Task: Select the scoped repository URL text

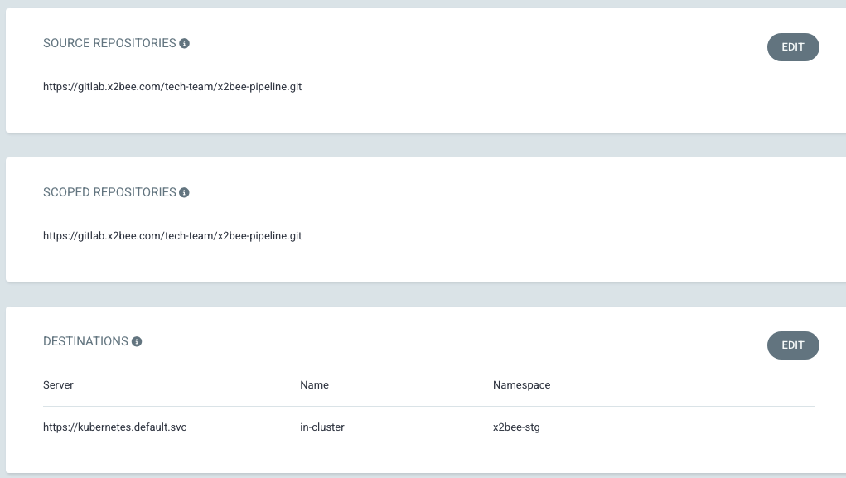Action: (172, 236)
